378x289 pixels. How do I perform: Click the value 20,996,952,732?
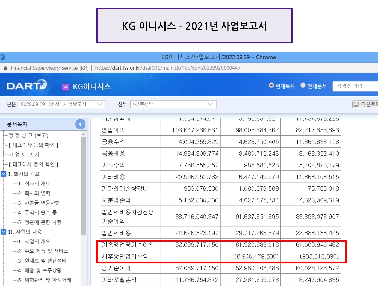(197, 177)
